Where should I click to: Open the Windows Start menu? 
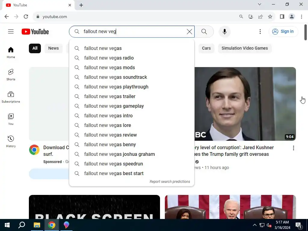[x=7, y=225]
